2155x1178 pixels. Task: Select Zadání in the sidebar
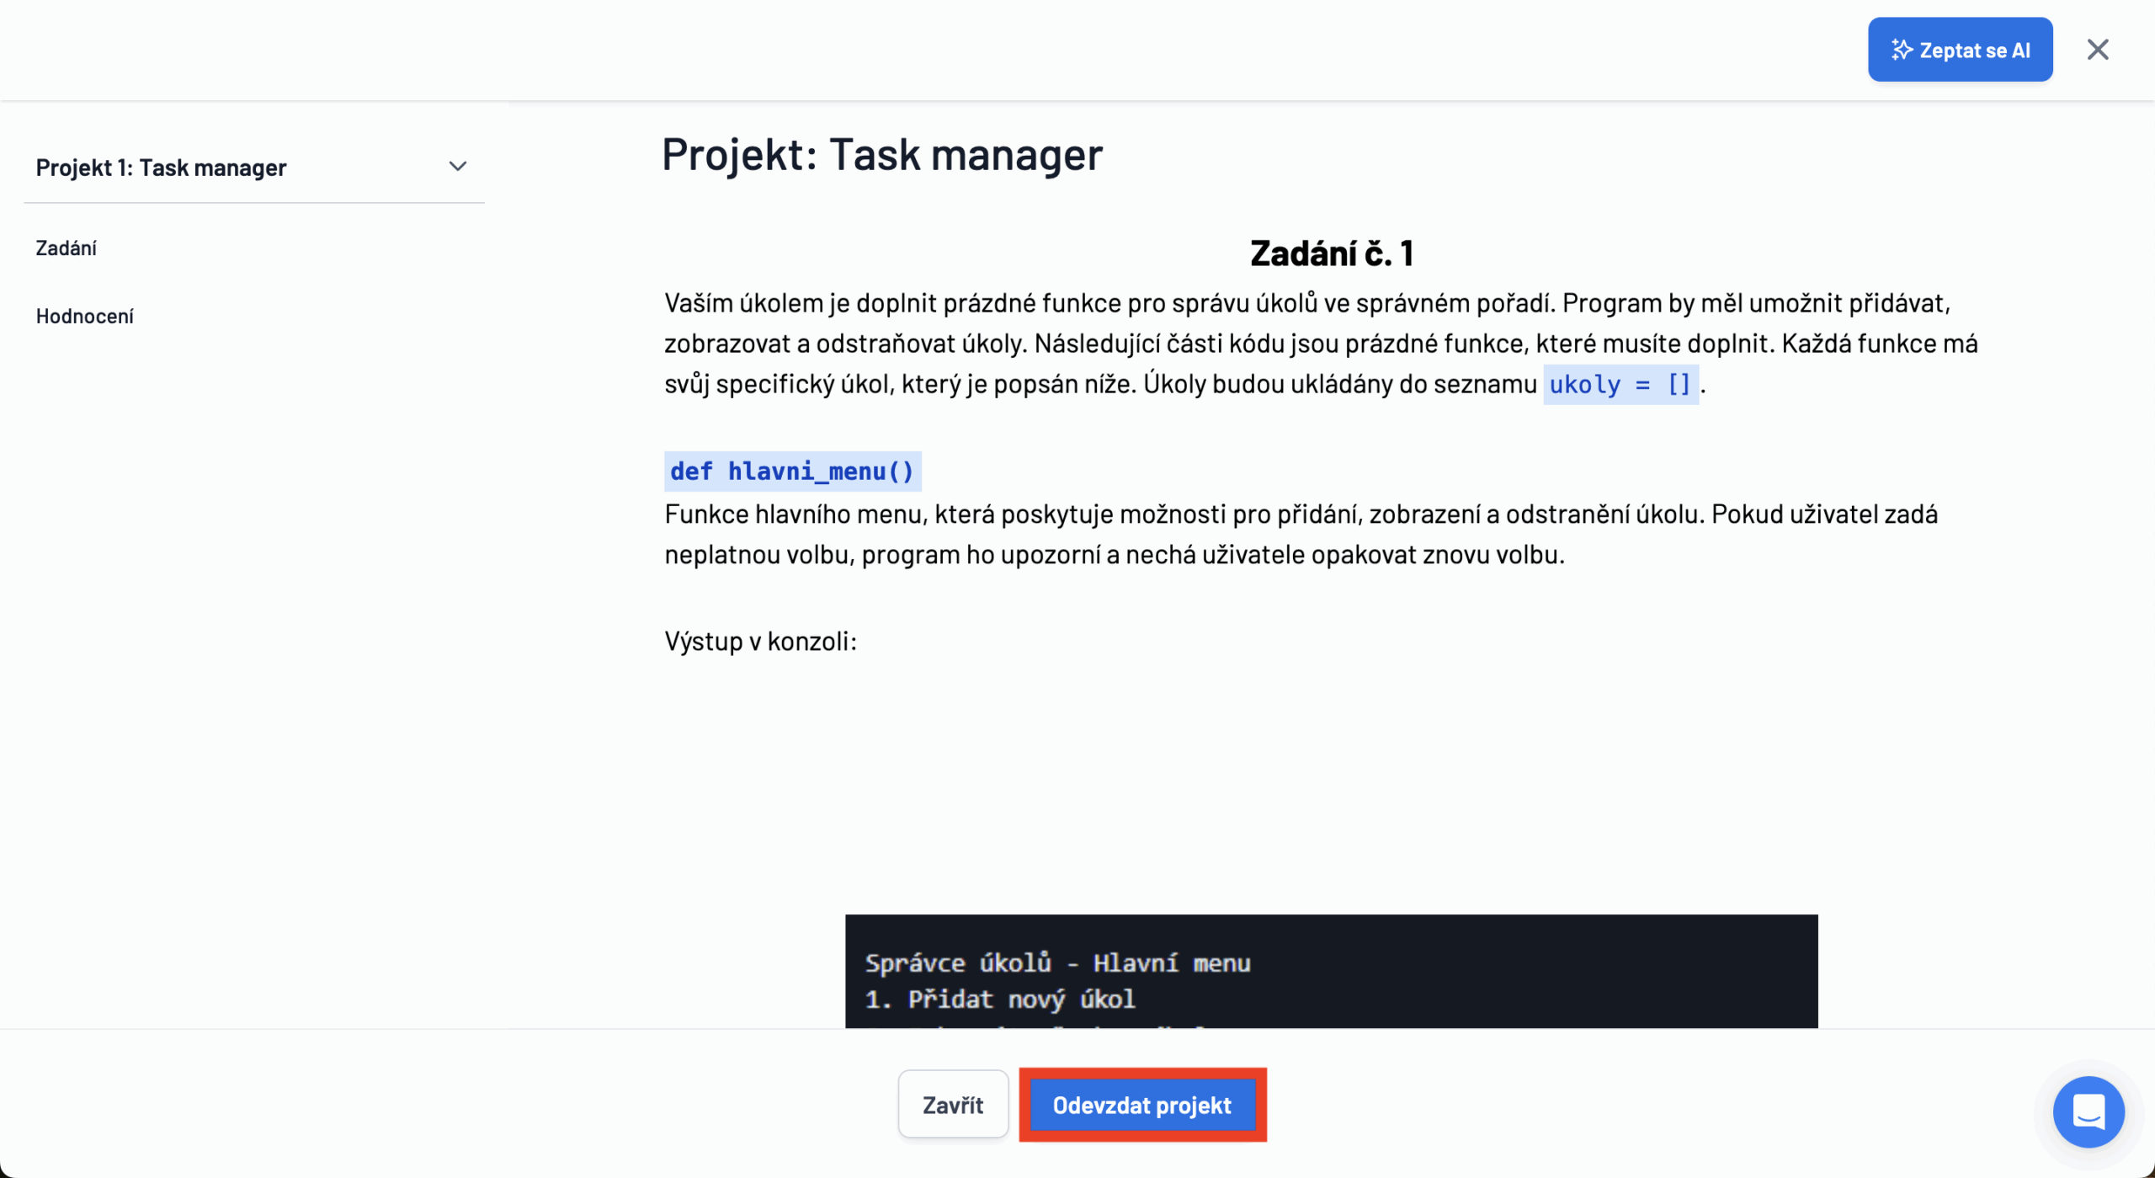point(66,248)
